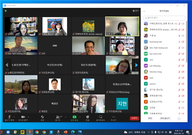Open the Whiteboard tool icon

(x=101, y=117)
